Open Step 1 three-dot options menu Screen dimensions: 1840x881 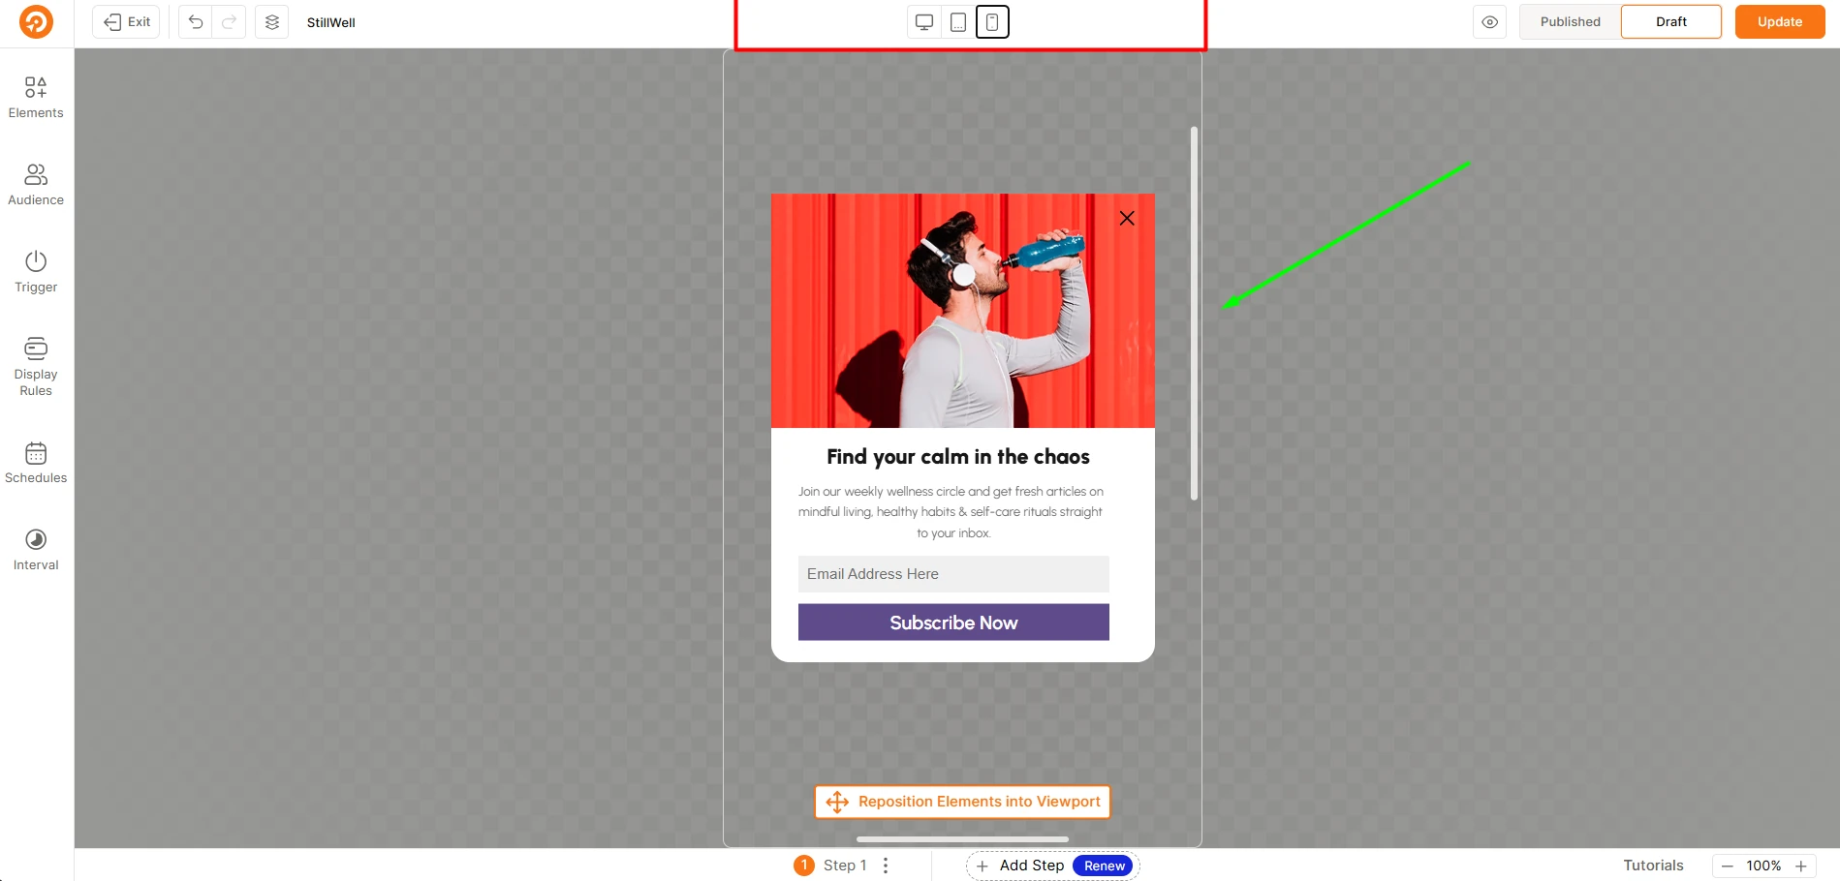[886, 866]
